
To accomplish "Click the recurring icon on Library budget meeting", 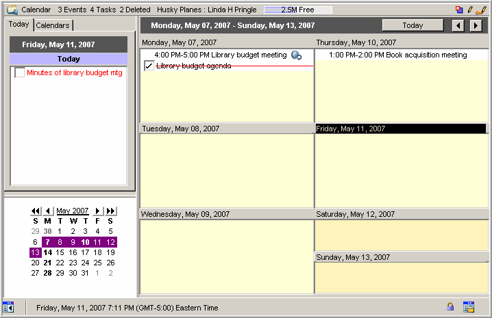I will pyautogui.click(x=296, y=55).
